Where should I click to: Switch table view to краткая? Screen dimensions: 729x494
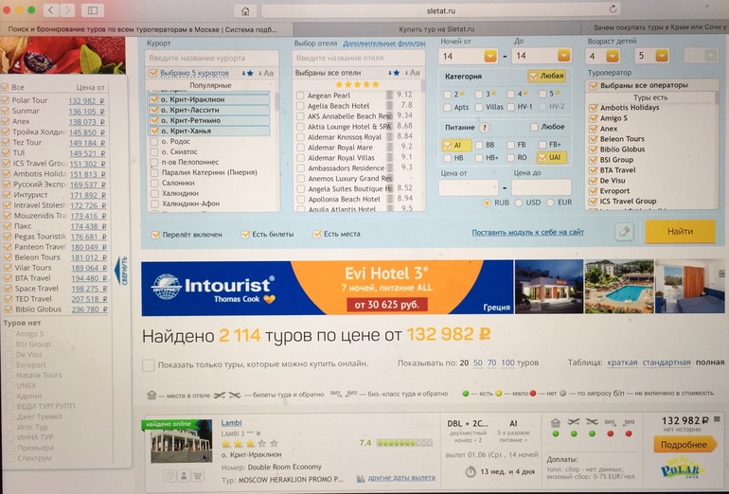(x=622, y=363)
